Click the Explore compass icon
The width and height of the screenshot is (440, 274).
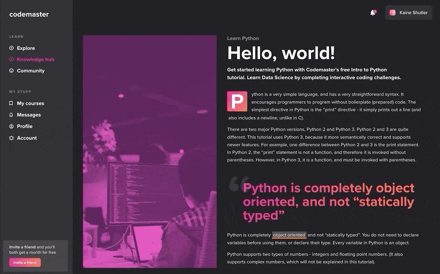pyautogui.click(x=12, y=48)
